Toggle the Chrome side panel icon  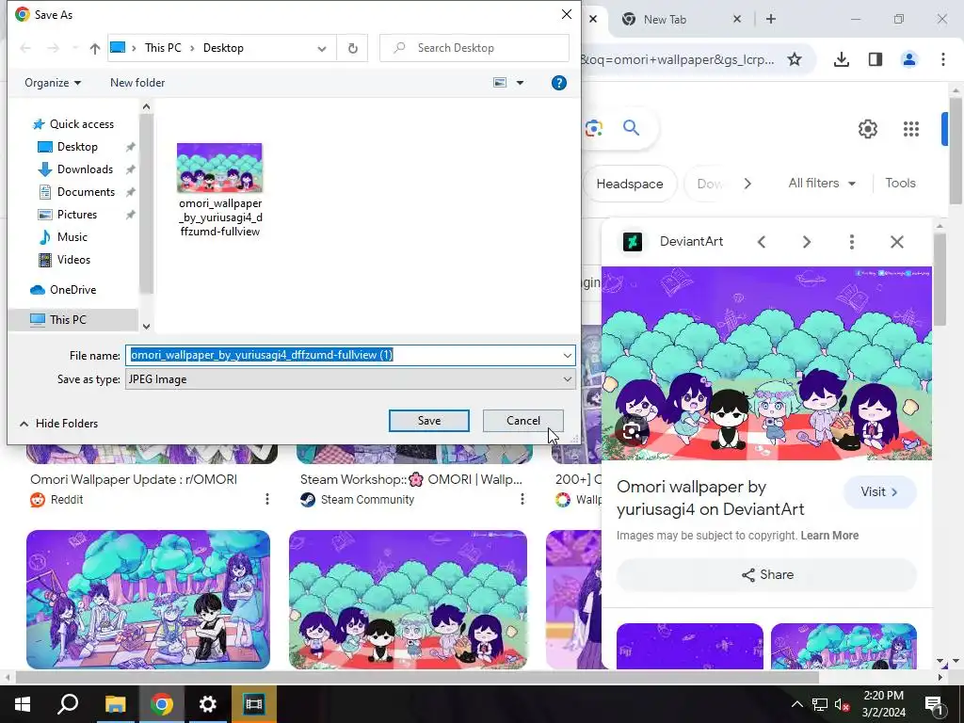coord(876,59)
